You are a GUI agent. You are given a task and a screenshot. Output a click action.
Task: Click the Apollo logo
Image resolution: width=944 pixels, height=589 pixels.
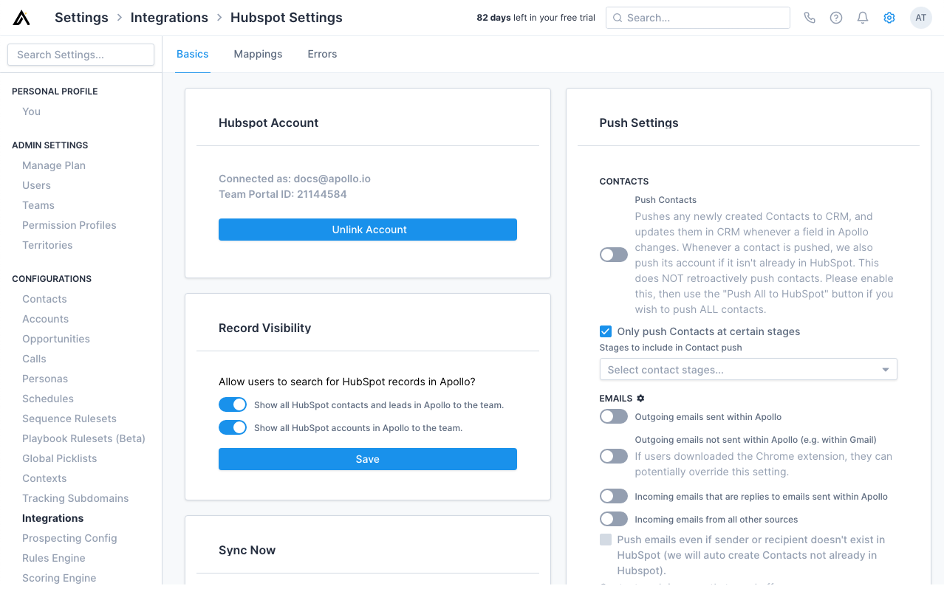tap(21, 17)
